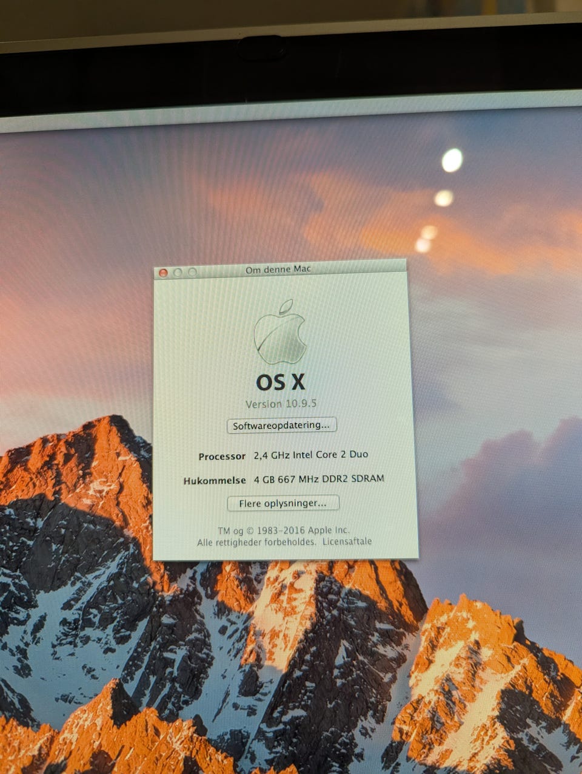Click the 2,4 GHz Intel Core 2 Duo value
This screenshot has width=582, height=774.
click(311, 455)
